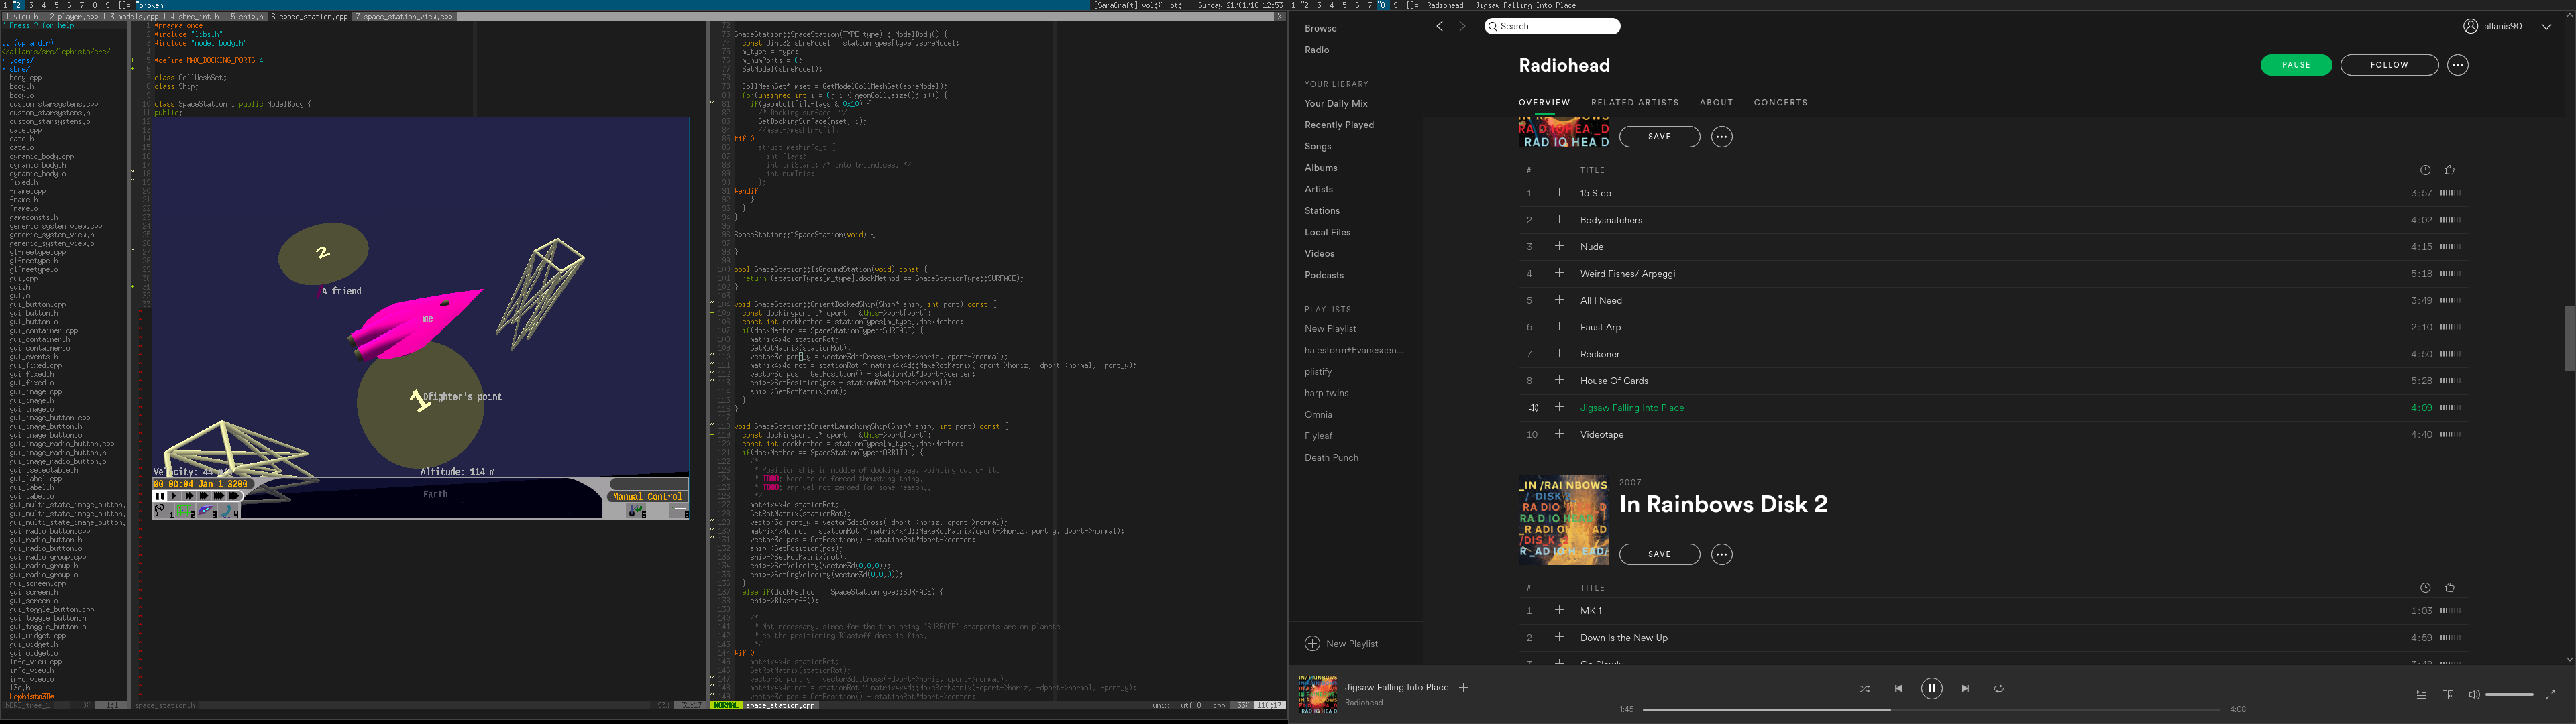Image resolution: width=2576 pixels, height=724 pixels.
Task: Add Down Is the New Up to library
Action: pos(1558,637)
